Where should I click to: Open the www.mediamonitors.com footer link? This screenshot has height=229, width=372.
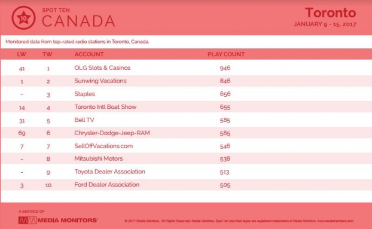click(x=336, y=221)
